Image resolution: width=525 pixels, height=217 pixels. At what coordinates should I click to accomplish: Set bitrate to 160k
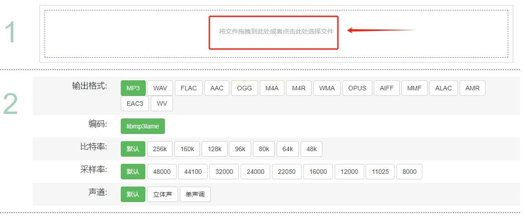[x=187, y=149]
